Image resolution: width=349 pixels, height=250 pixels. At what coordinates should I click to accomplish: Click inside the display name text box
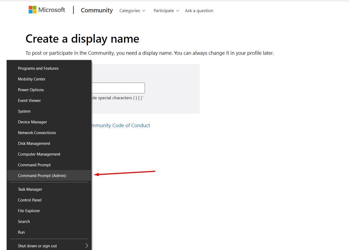click(126, 88)
